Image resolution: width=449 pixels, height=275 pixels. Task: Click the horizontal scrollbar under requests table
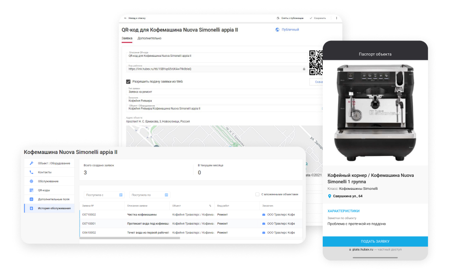click(x=130, y=238)
